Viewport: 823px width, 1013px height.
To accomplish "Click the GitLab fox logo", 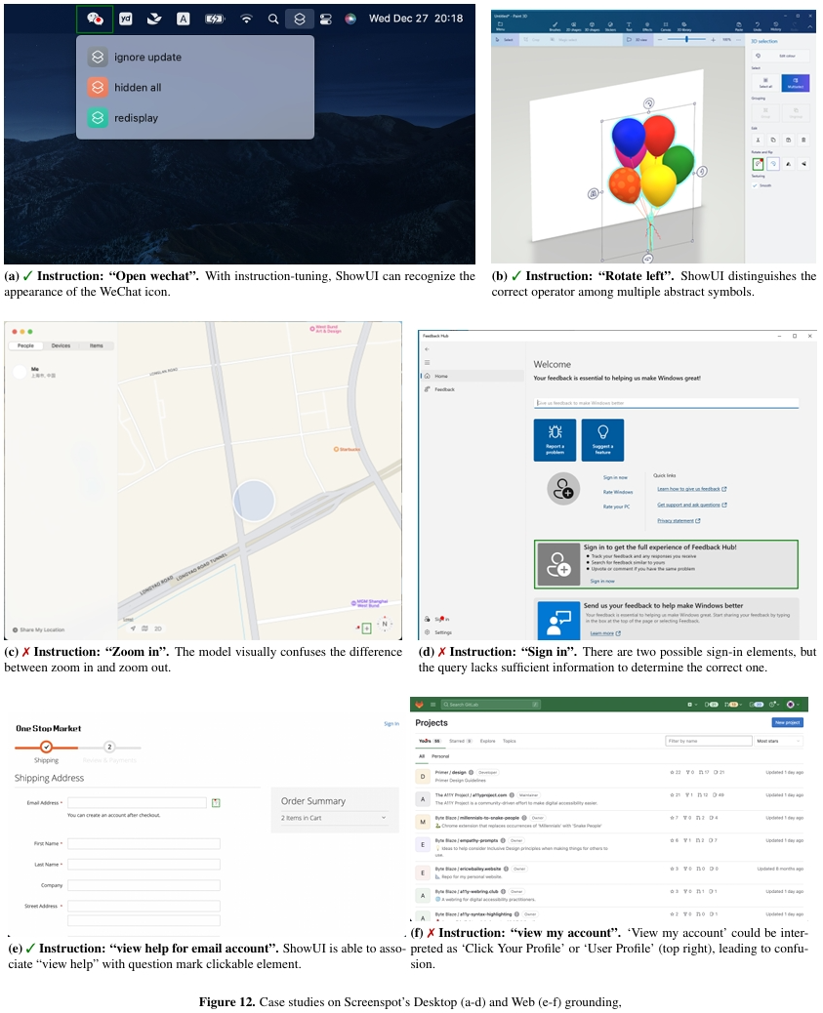I will click(x=419, y=705).
